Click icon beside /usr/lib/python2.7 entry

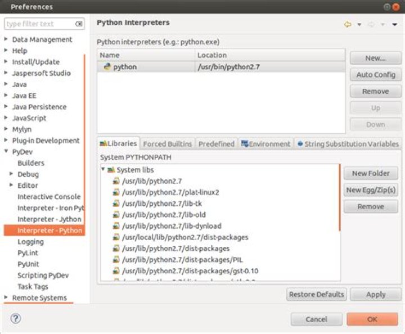click(x=116, y=181)
